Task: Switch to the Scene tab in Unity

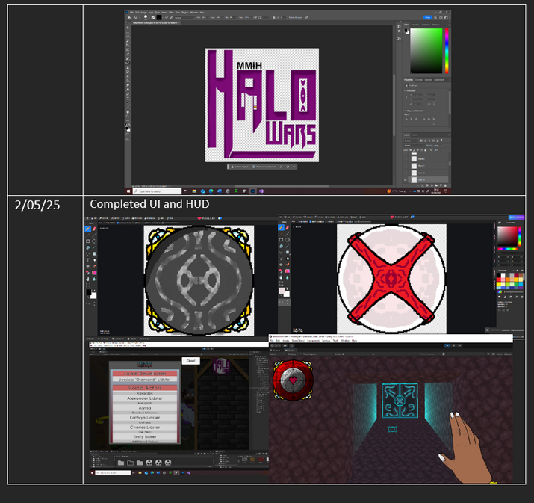Action: (x=276, y=350)
